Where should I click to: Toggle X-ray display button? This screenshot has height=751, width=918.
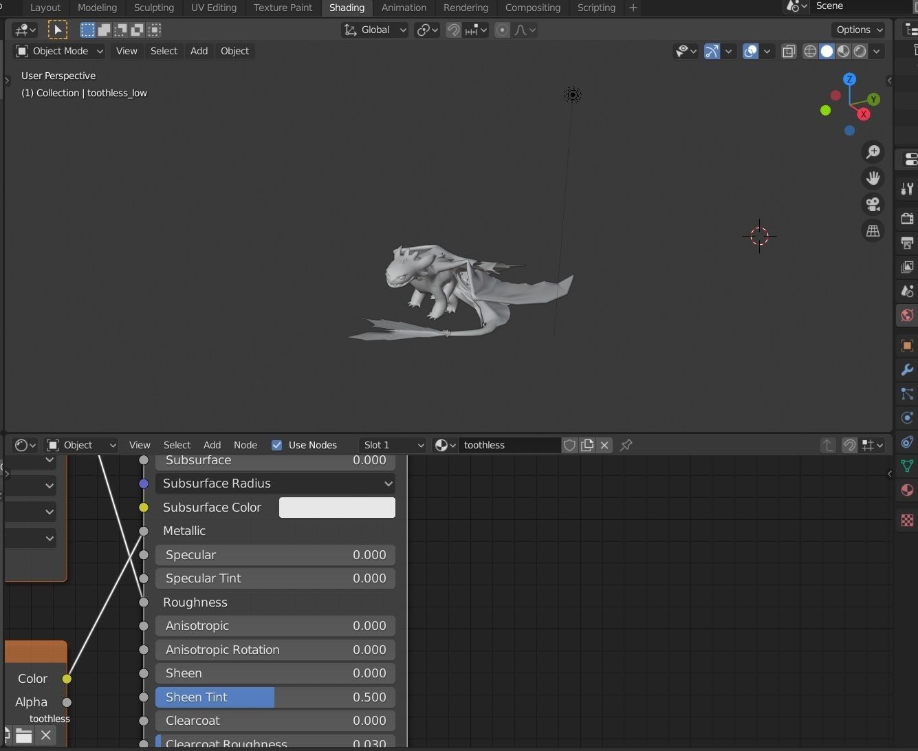[789, 51]
